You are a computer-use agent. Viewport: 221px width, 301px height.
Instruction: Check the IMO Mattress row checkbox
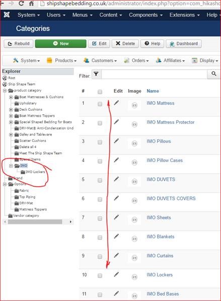pos(100,104)
